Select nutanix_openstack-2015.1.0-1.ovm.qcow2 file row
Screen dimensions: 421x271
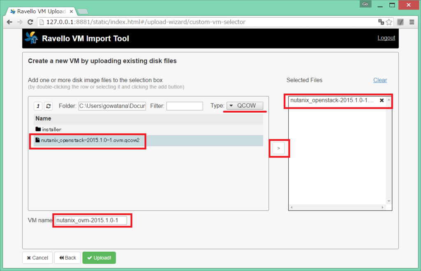point(148,141)
